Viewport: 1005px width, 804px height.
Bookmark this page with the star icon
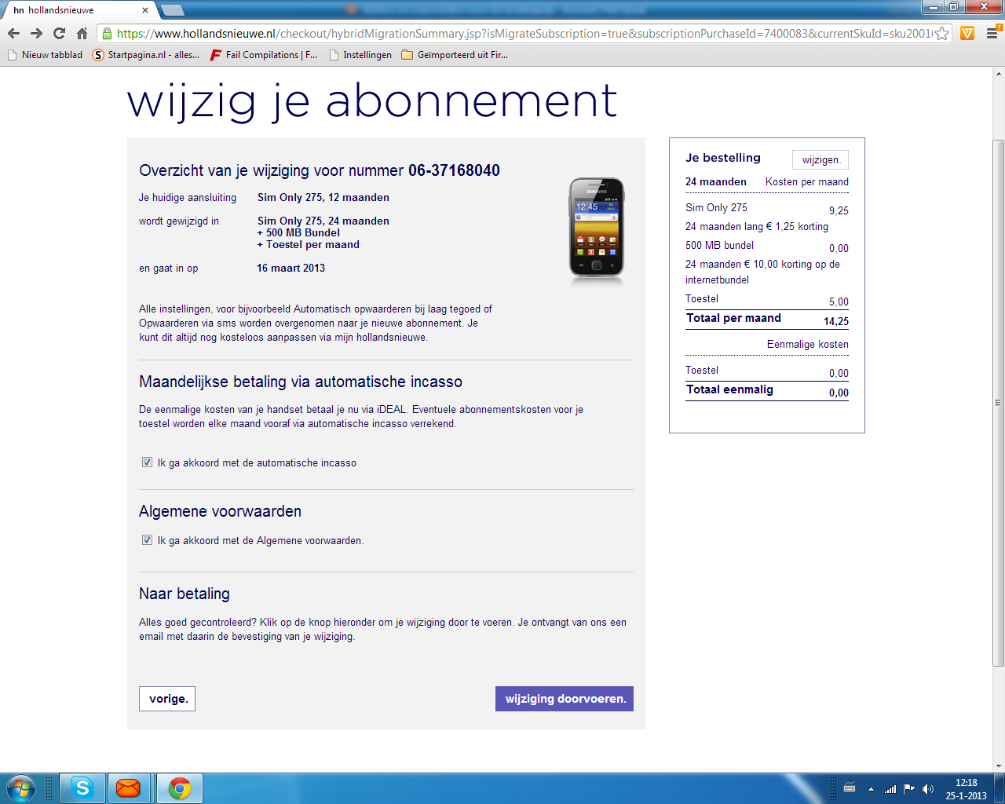941,34
